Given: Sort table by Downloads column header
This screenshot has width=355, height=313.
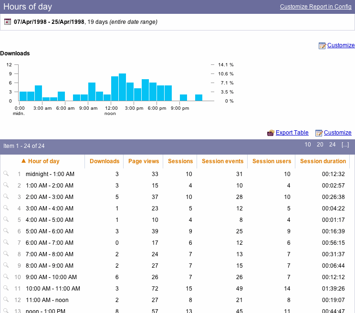Looking at the screenshot, I should pyautogui.click(x=104, y=161).
